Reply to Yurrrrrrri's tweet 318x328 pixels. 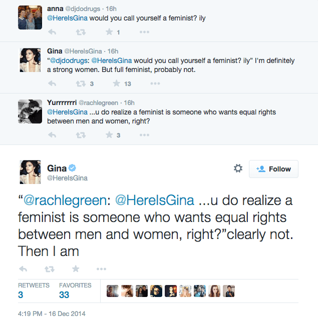coord(52,135)
